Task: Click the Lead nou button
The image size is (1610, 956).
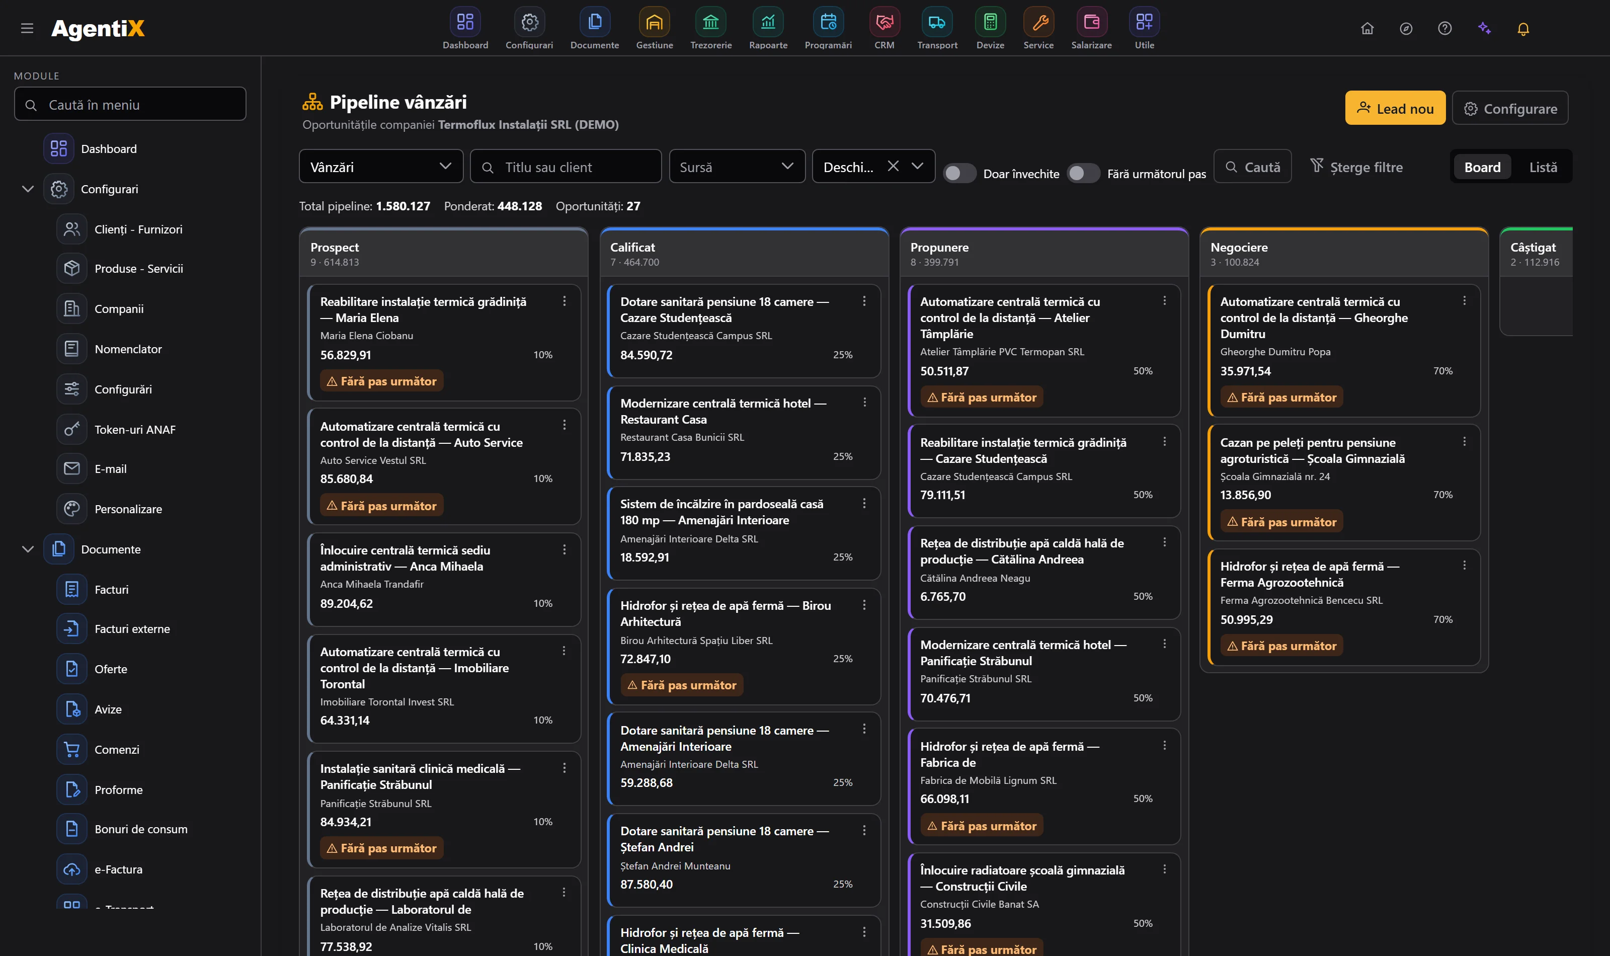Action: click(1395, 108)
